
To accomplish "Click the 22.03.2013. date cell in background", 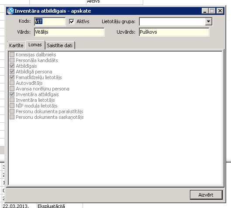I will [20, 206].
